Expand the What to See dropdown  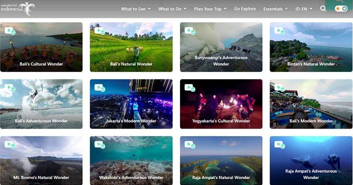click(135, 9)
